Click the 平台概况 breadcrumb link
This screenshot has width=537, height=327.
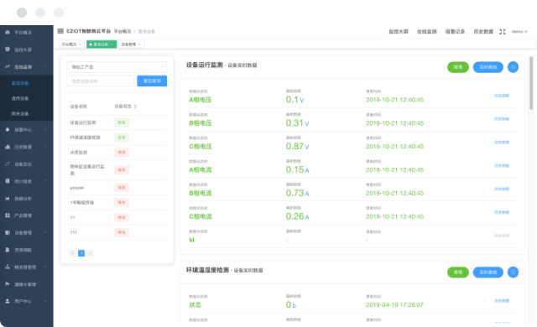123,32
